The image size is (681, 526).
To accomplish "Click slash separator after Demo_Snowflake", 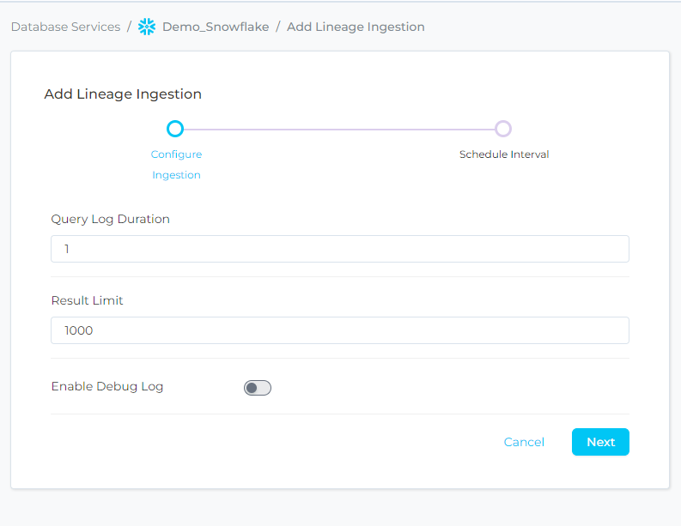I will 277,27.
